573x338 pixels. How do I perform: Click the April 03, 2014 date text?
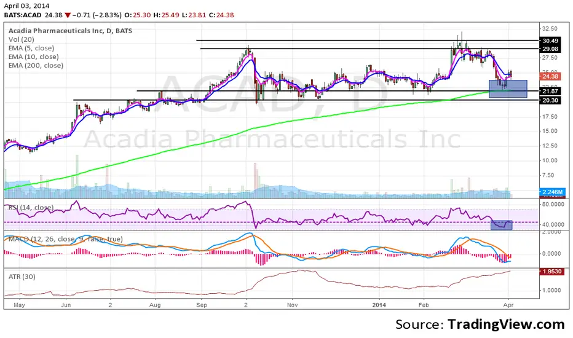[x=26, y=6]
